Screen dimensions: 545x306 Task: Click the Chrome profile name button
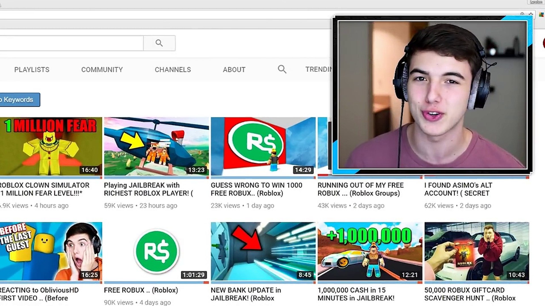[536, 2]
